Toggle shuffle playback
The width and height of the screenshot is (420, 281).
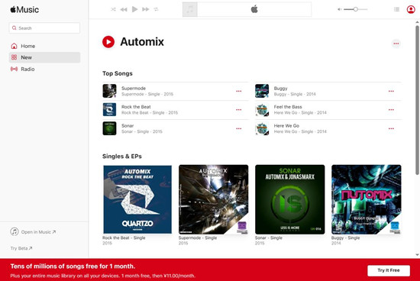(x=113, y=9)
